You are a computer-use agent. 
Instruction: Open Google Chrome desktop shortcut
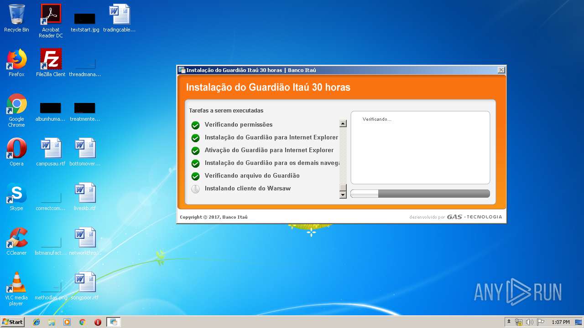coord(16,110)
